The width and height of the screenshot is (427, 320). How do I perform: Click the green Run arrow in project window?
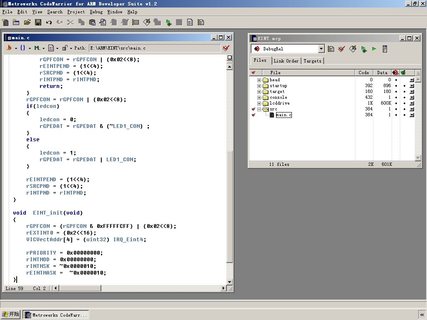click(x=374, y=49)
